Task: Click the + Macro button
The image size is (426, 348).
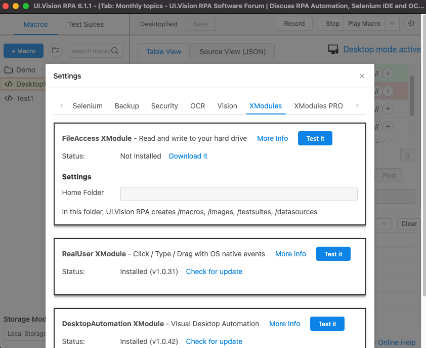Action: (23, 51)
